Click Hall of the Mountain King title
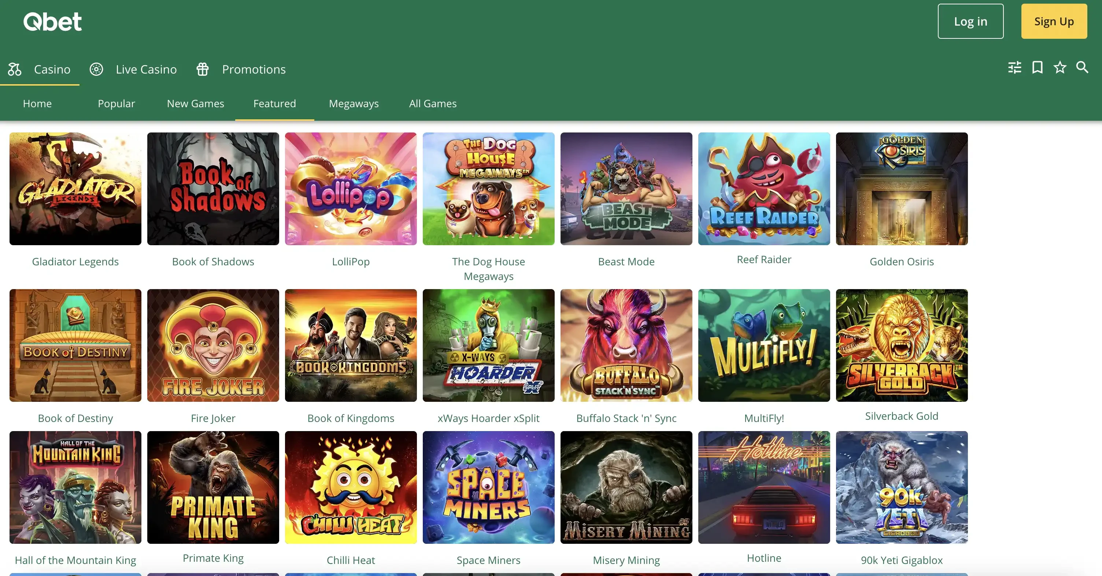The height and width of the screenshot is (576, 1102). 75,560
